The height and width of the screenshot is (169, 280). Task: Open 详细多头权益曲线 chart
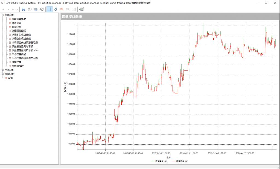tap(21, 35)
